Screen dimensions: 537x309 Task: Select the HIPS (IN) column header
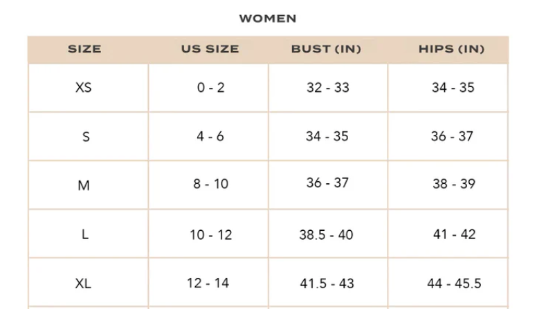coord(451,49)
